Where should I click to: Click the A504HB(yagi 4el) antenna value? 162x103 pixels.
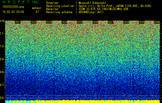point(91,12)
